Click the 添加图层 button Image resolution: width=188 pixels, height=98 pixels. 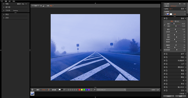[x=167, y=11]
